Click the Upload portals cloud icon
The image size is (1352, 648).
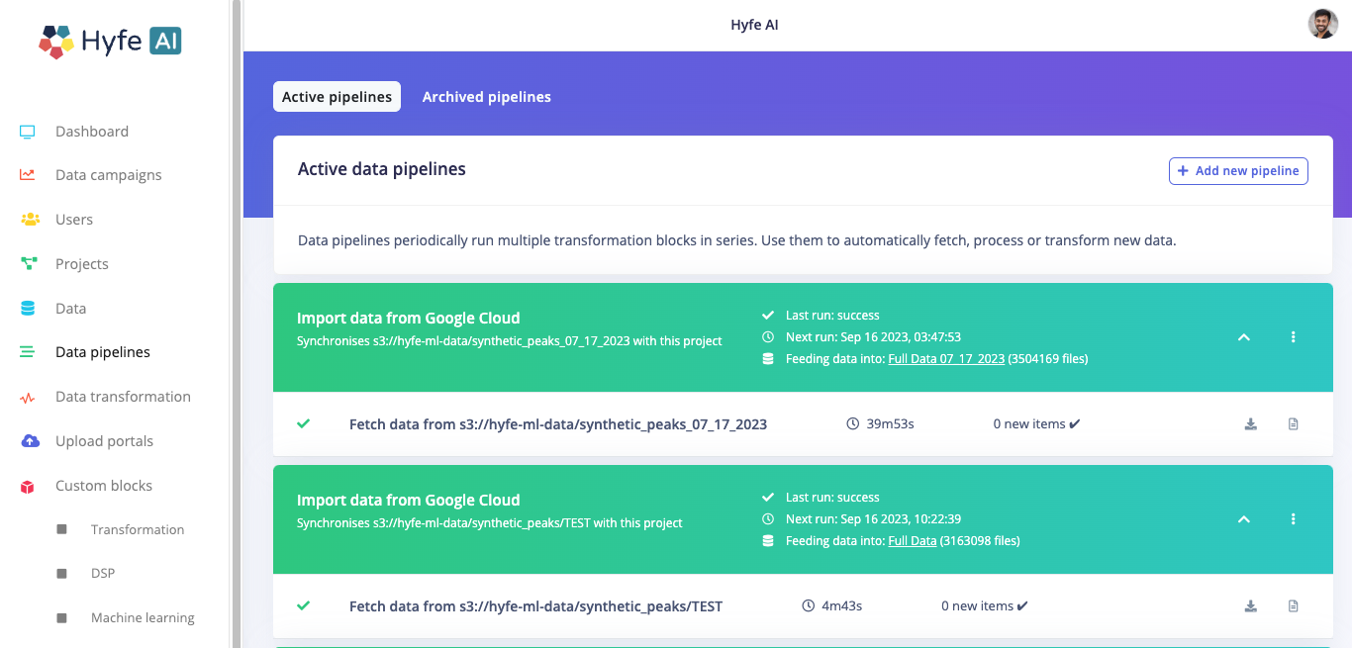click(30, 441)
